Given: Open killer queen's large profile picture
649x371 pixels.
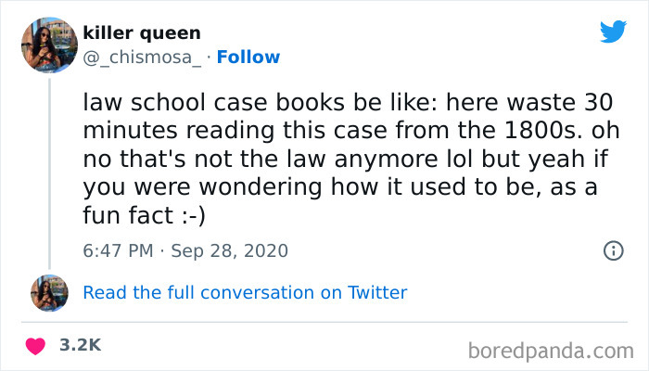Looking at the screenshot, I should [49, 44].
